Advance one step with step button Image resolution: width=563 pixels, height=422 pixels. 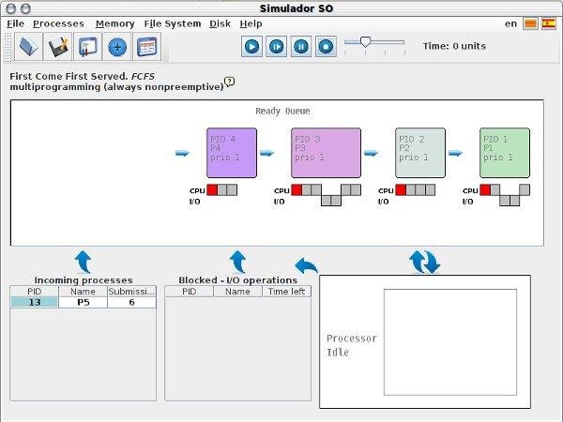[x=276, y=46]
